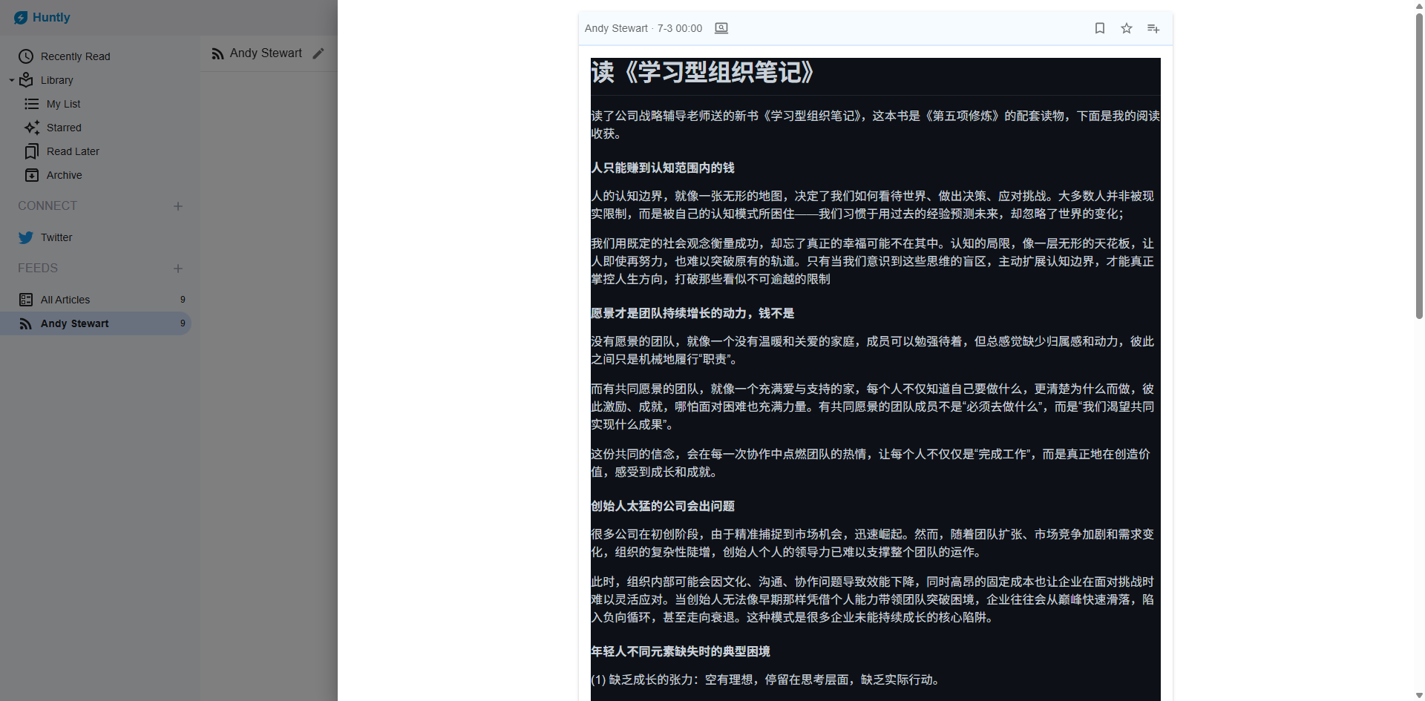The height and width of the screenshot is (701, 1425).
Task: Open Read Later list
Action: pyautogui.click(x=73, y=151)
